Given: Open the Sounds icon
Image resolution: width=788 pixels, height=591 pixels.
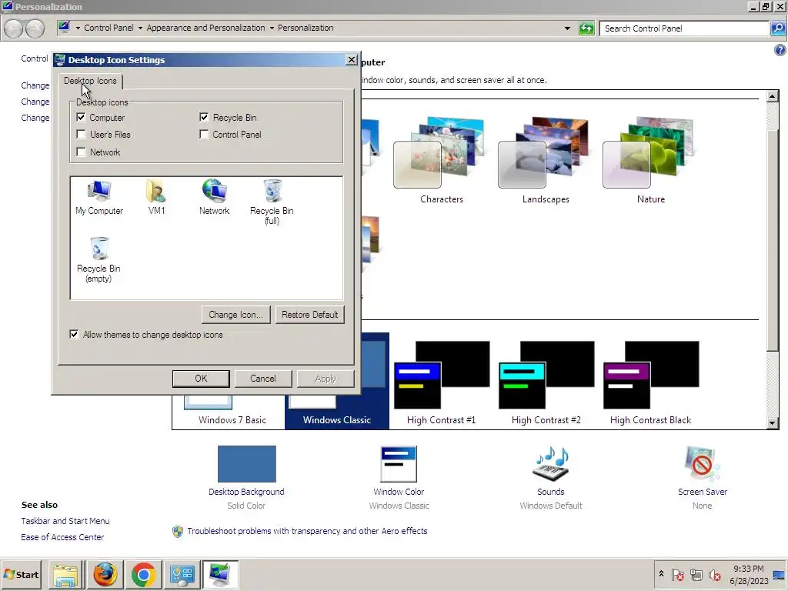Looking at the screenshot, I should coord(551,464).
